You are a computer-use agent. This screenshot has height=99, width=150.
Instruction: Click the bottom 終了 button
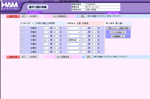(24, 57)
